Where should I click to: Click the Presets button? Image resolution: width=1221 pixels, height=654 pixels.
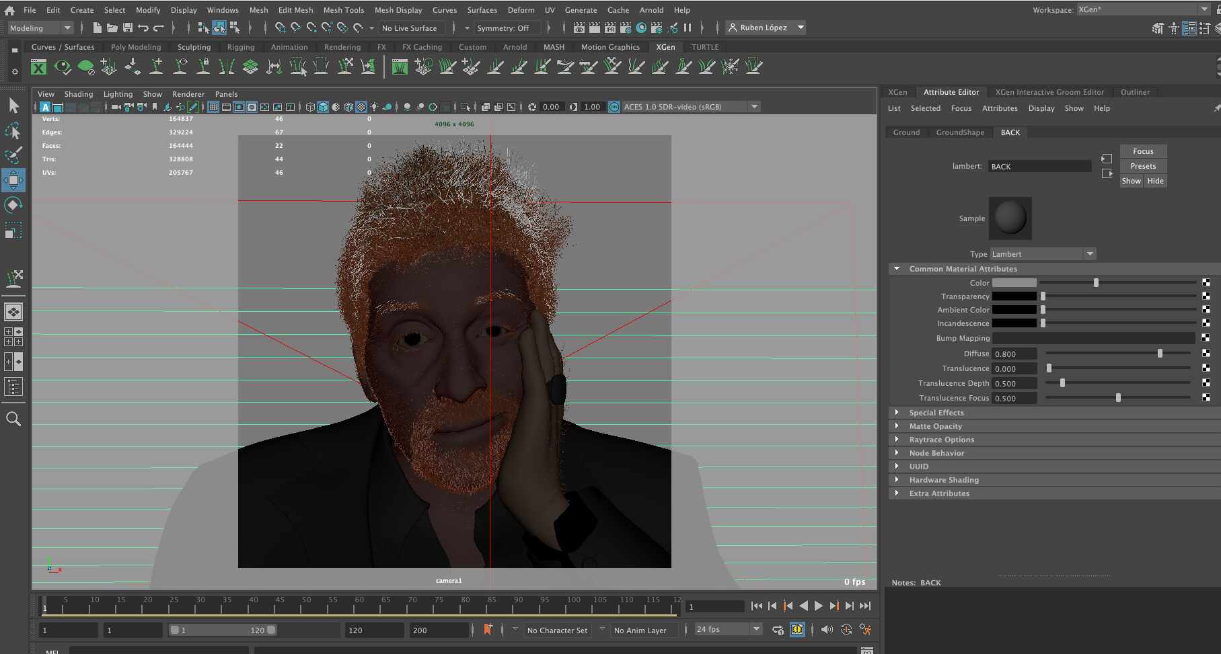pos(1143,166)
